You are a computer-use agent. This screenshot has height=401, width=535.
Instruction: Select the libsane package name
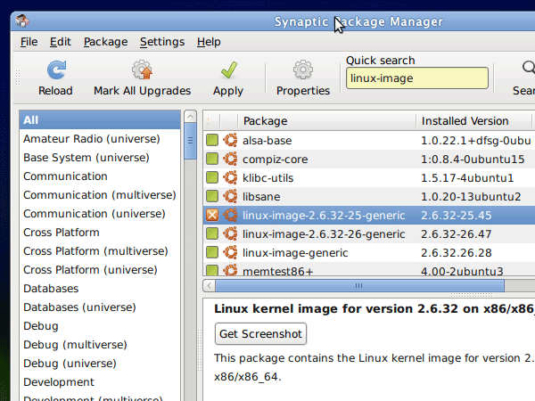pos(261,197)
